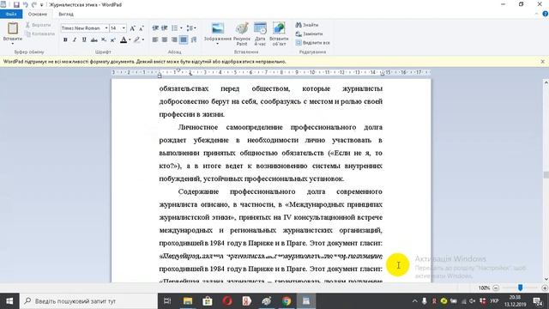This screenshot has height=309, width=549.
Task: Click the Вирізати cut button
Action: coord(39,25)
